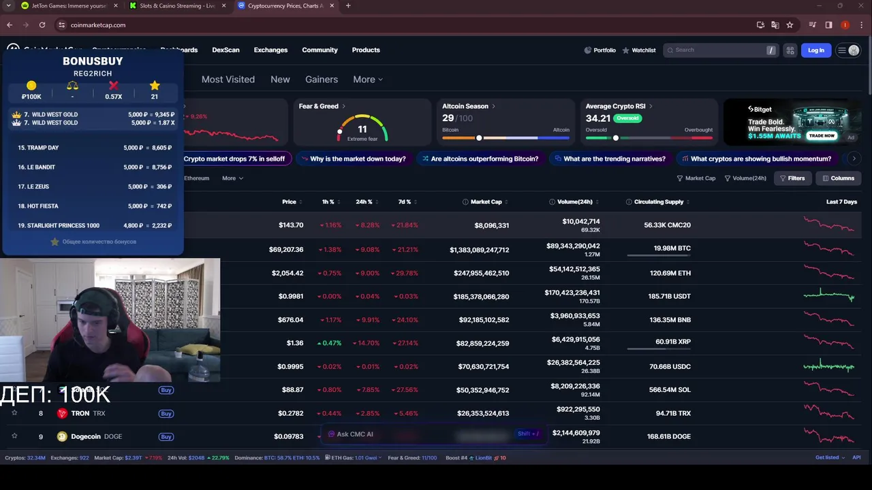
Task: Bookmark this page with the star icon
Action: (790, 24)
